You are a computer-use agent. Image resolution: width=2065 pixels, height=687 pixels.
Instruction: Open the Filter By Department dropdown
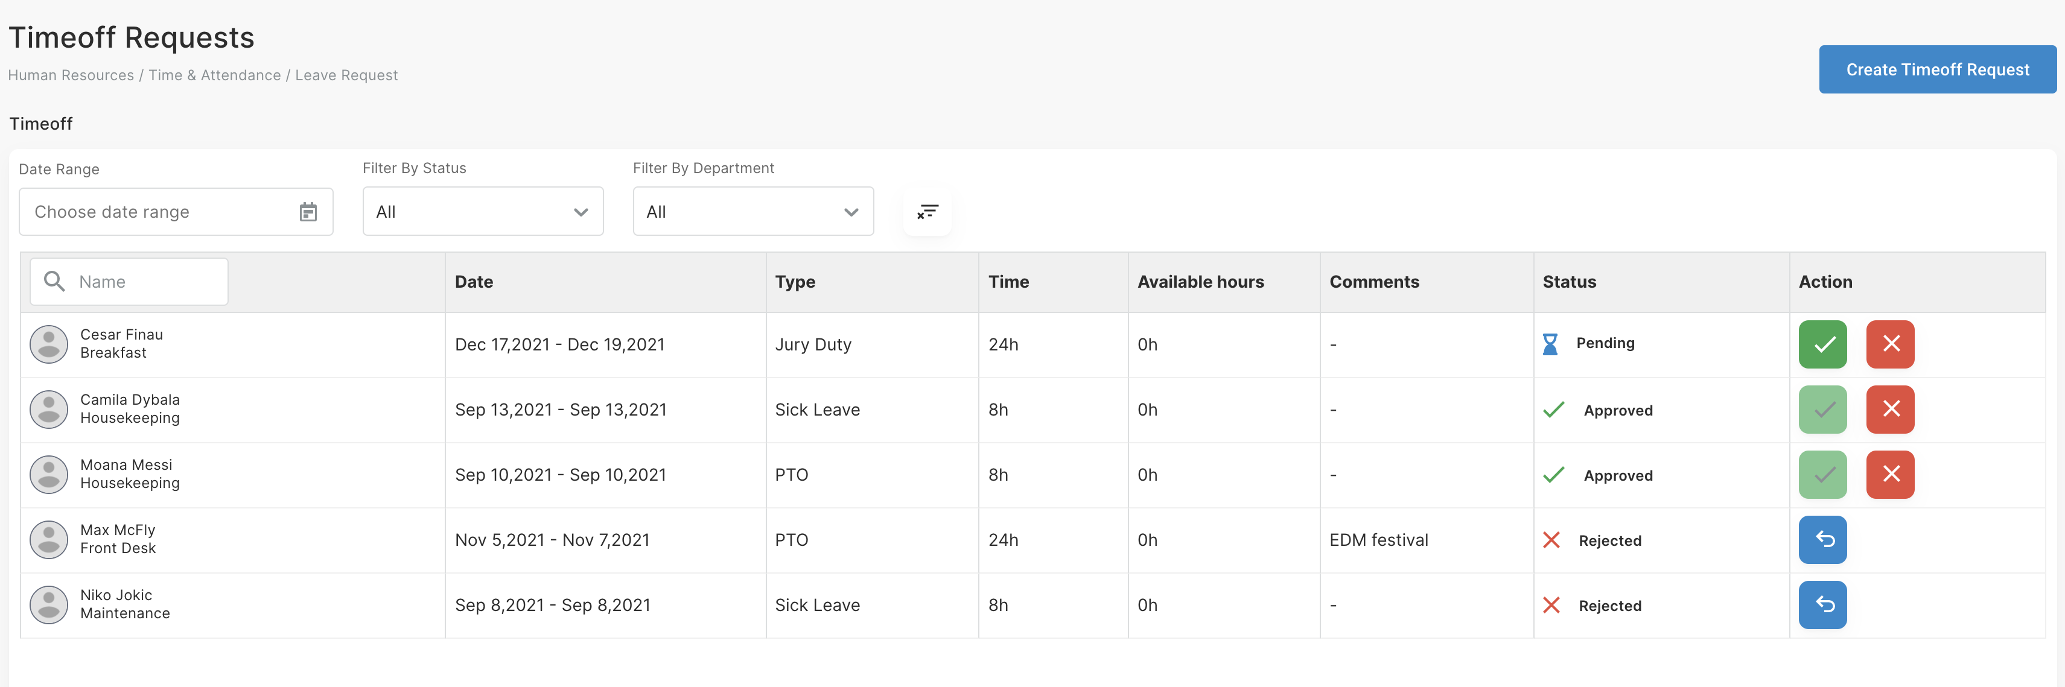pyautogui.click(x=752, y=212)
